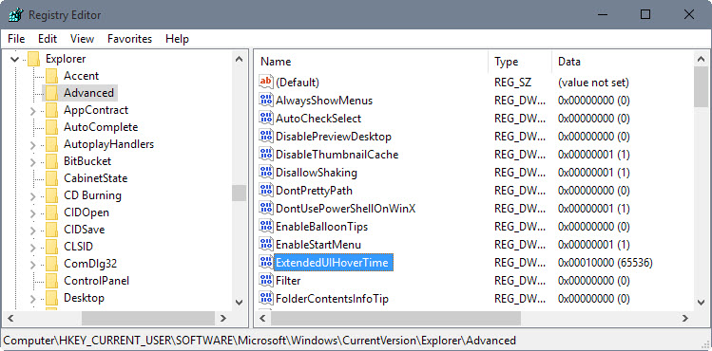
Task: Click the (Default) string value icon
Action: tap(265, 82)
